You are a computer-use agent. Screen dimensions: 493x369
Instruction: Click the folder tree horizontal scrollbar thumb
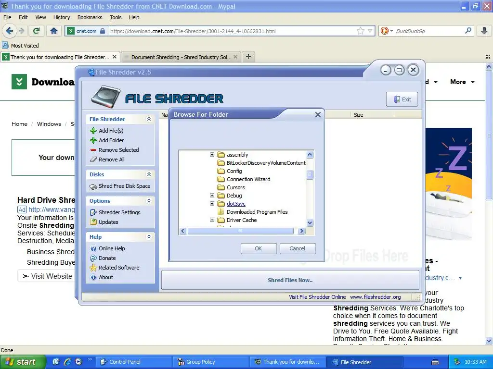[240, 231]
